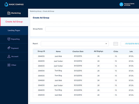The image size is (139, 104).
Task: Sort by Name column header
Action: click(x=58, y=51)
